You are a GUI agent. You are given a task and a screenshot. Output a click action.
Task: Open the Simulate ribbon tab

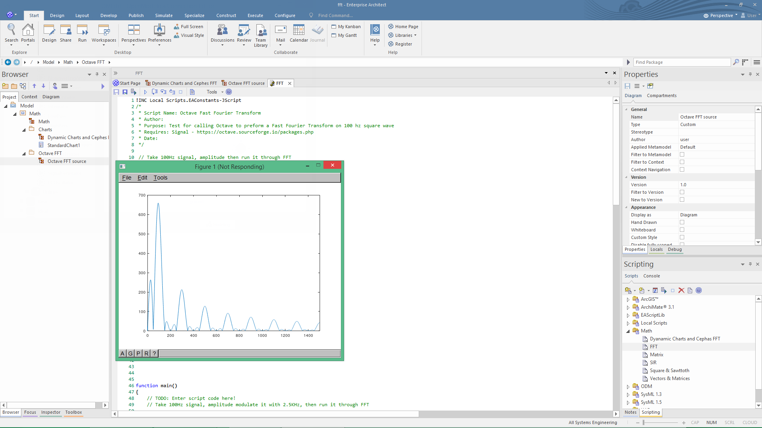(164, 15)
